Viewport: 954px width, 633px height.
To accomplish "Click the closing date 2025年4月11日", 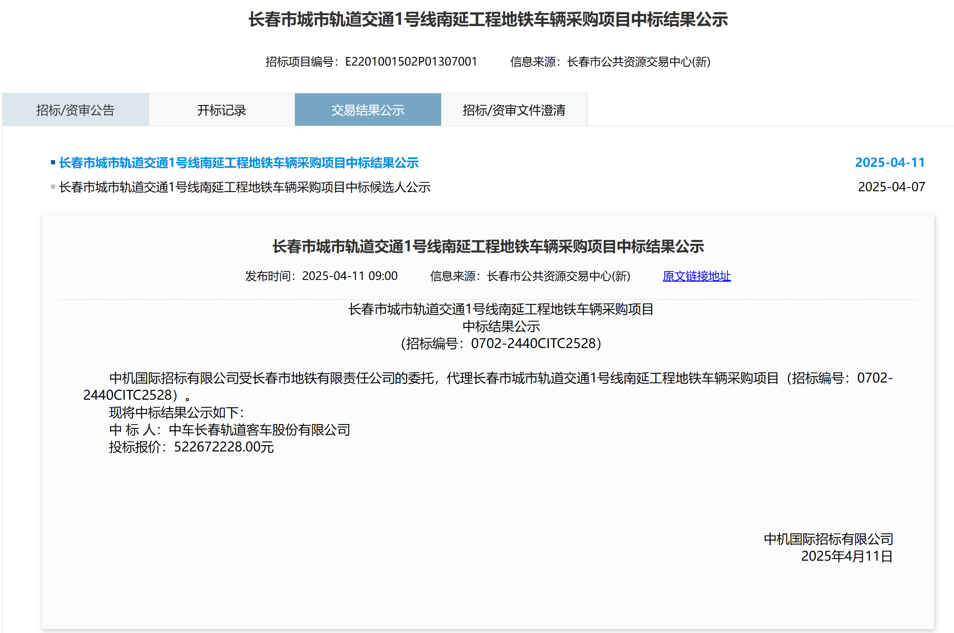I will [847, 557].
